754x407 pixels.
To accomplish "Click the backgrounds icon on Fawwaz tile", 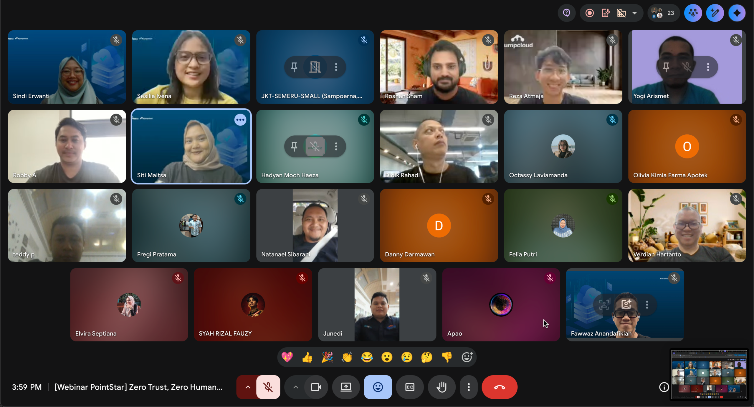I will pyautogui.click(x=626, y=304).
